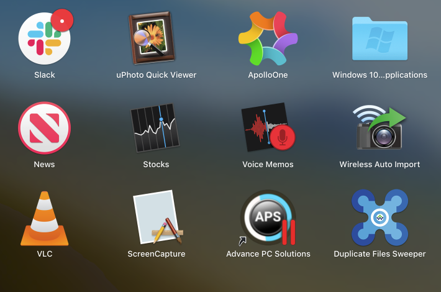The image size is (441, 292).
Task: Click the "ApolloOne" label
Action: tap(268, 75)
